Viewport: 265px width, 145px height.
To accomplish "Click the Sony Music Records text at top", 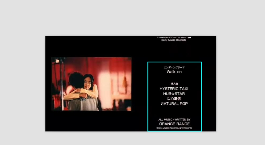I will pyautogui.click(x=174, y=40).
